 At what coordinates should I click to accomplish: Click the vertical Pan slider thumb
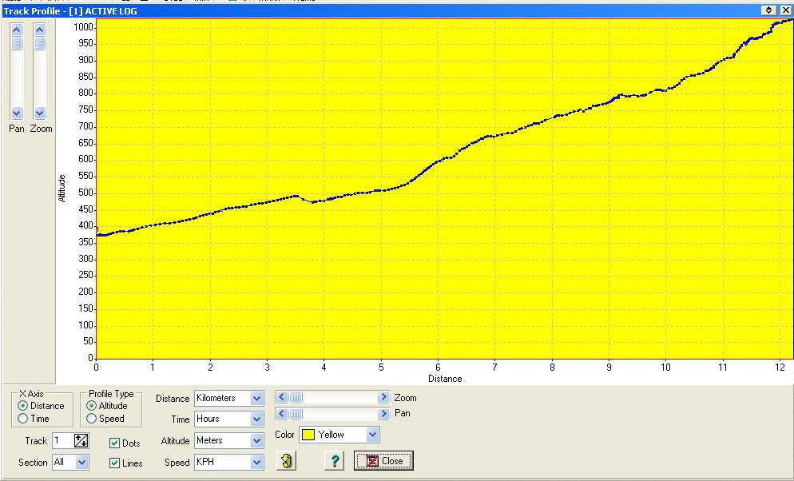pyautogui.click(x=17, y=43)
